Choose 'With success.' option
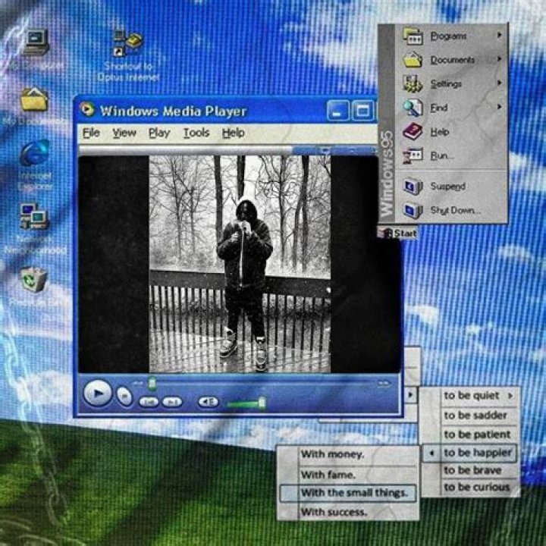 (x=334, y=512)
